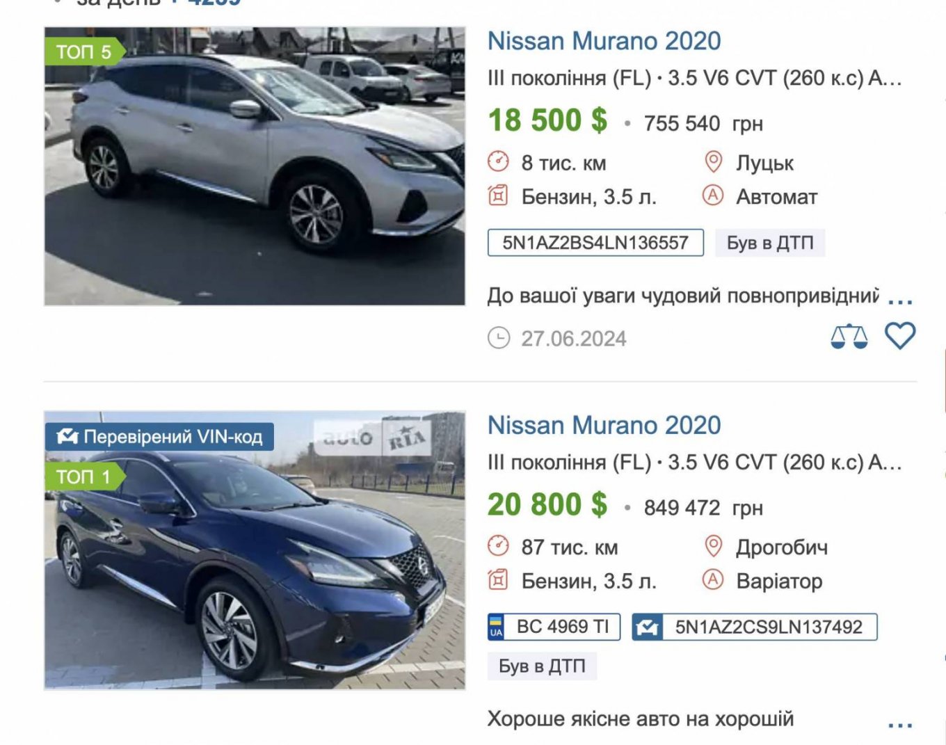The width and height of the screenshot is (946, 745).
Task: Click the odometer icon next to 8 тис. км
Action: point(499,161)
